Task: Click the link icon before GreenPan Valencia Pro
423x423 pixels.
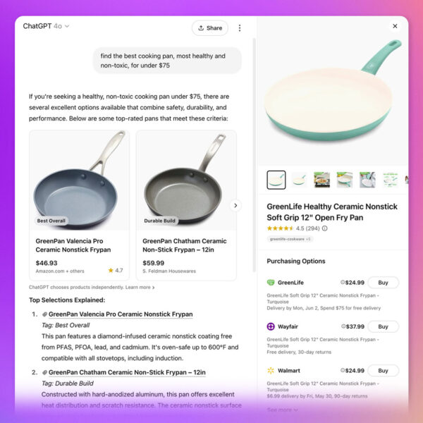Action: point(45,314)
